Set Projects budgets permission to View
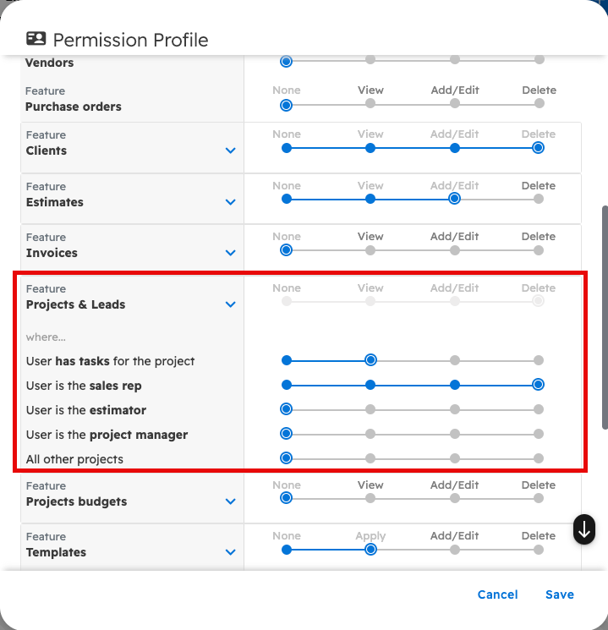Viewport: 608px width, 630px height. pos(370,498)
